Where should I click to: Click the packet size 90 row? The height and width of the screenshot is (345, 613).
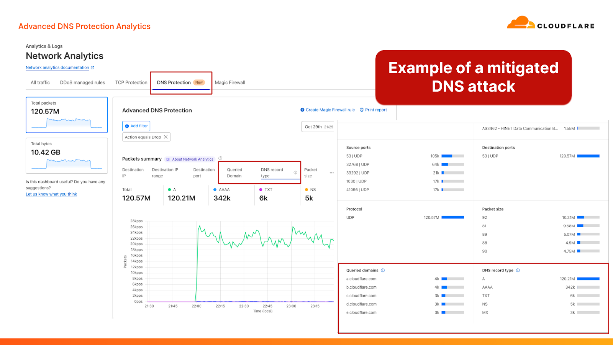[x=541, y=251]
